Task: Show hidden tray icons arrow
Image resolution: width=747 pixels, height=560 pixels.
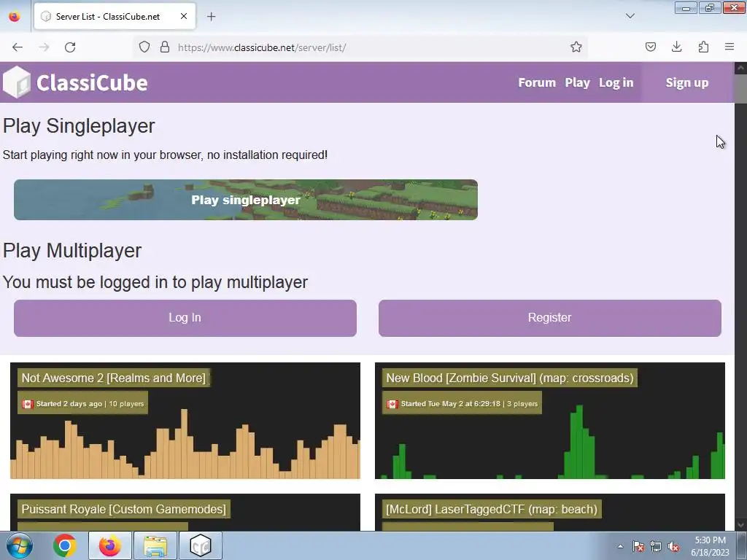Action: click(620, 546)
